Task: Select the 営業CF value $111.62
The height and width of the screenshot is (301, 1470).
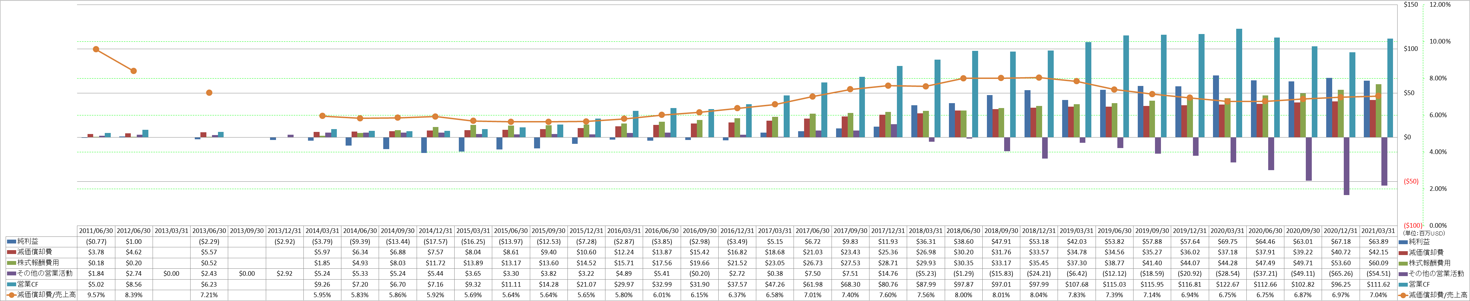Action: tap(1378, 285)
